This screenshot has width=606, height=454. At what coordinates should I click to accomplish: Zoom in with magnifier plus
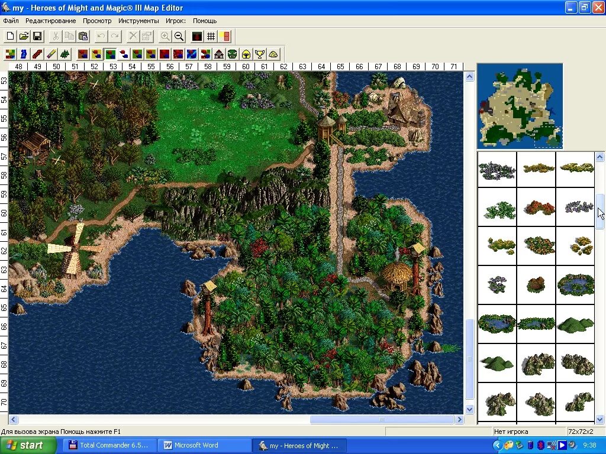165,36
